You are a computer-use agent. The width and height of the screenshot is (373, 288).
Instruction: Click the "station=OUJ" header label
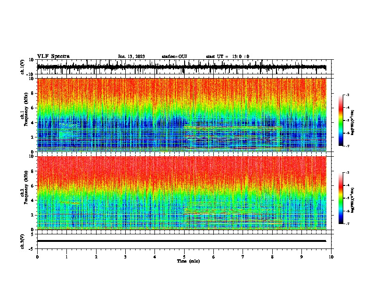174,56
